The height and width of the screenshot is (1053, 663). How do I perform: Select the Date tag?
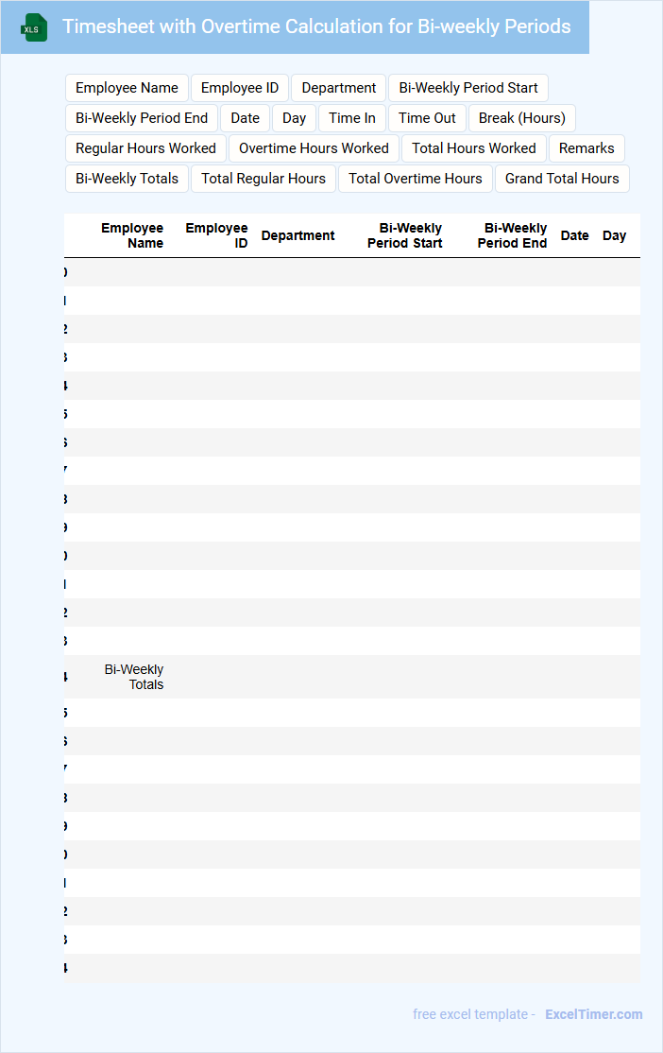point(245,118)
